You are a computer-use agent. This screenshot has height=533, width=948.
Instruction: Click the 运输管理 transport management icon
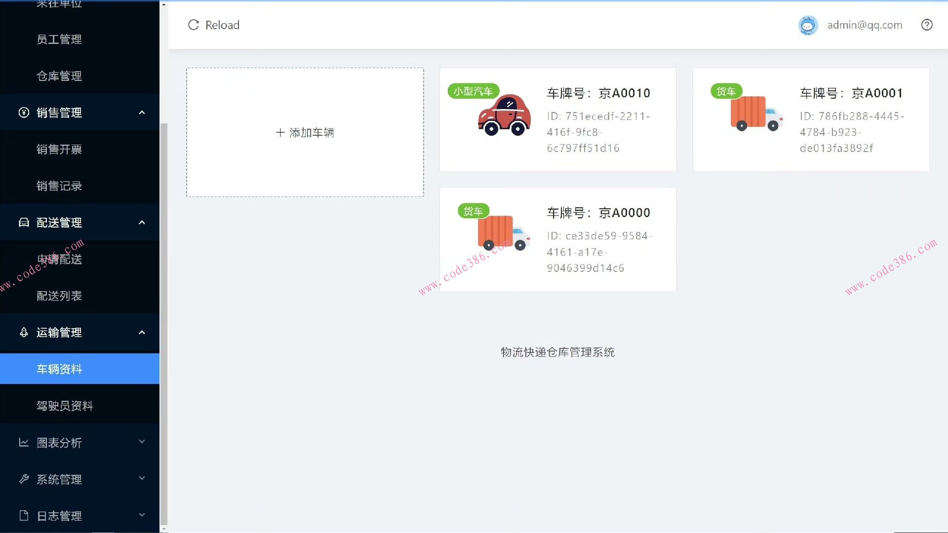click(23, 332)
